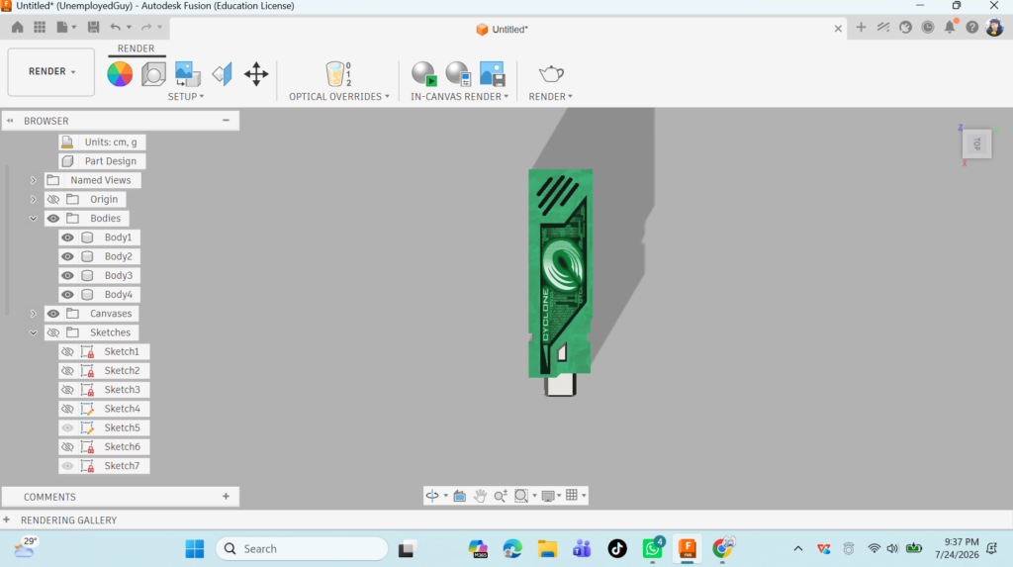The image size is (1013, 567).
Task: Open the RENDER workspace dropdown
Action: point(51,72)
